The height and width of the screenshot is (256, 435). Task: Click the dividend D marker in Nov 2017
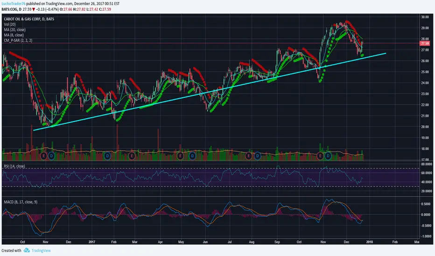tap(328, 156)
